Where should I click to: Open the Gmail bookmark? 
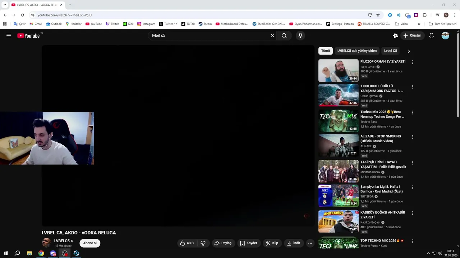36,24
